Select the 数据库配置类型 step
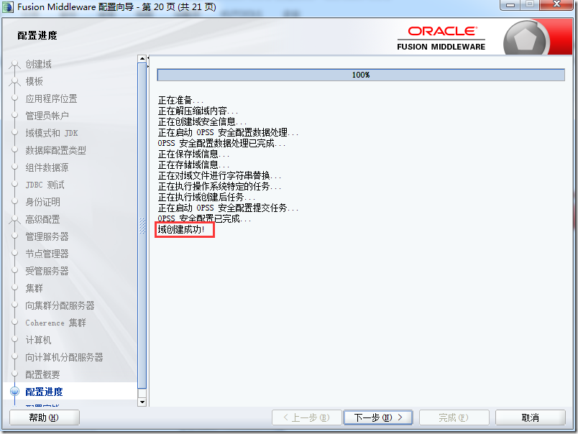Viewport: 578px width, 434px height. [x=55, y=150]
